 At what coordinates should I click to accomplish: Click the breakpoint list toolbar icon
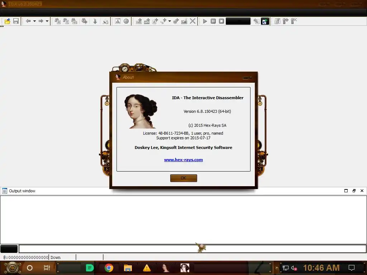(277, 21)
